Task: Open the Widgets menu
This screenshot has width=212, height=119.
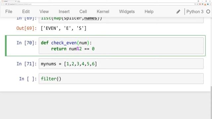Action: tap(127, 12)
